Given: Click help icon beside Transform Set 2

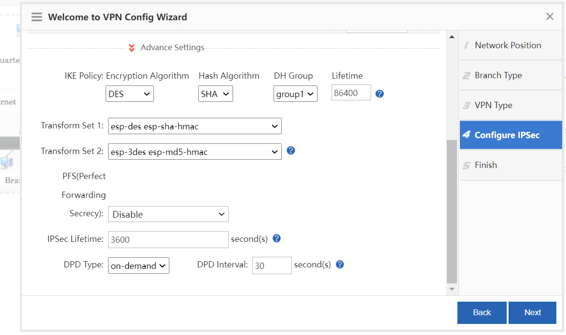Looking at the screenshot, I should [290, 151].
